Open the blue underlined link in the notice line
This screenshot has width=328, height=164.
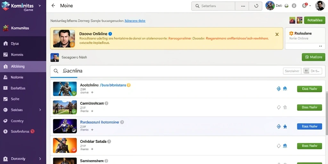[x=135, y=21]
